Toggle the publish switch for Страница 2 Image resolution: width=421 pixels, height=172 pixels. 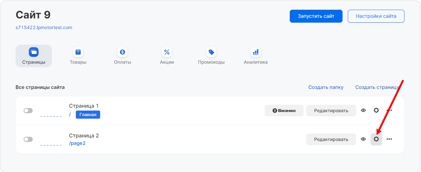coord(28,139)
